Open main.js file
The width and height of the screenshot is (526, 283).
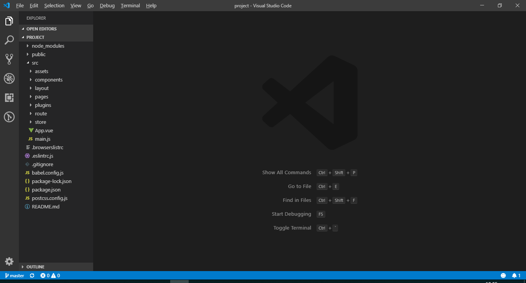(x=56, y=139)
